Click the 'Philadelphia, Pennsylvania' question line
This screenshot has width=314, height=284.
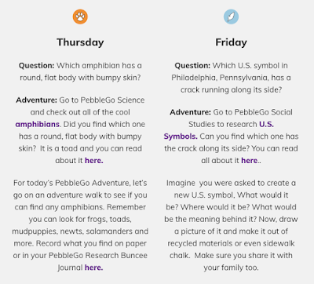(231, 78)
